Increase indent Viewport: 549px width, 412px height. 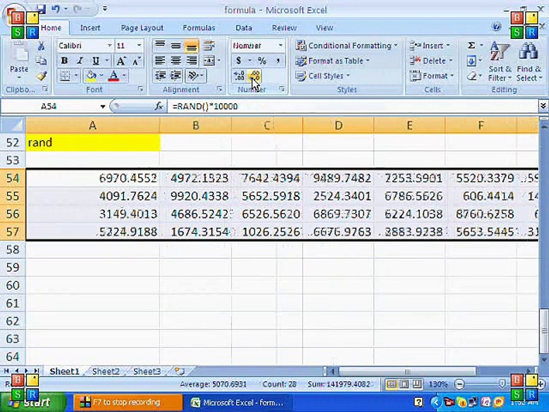tap(176, 76)
